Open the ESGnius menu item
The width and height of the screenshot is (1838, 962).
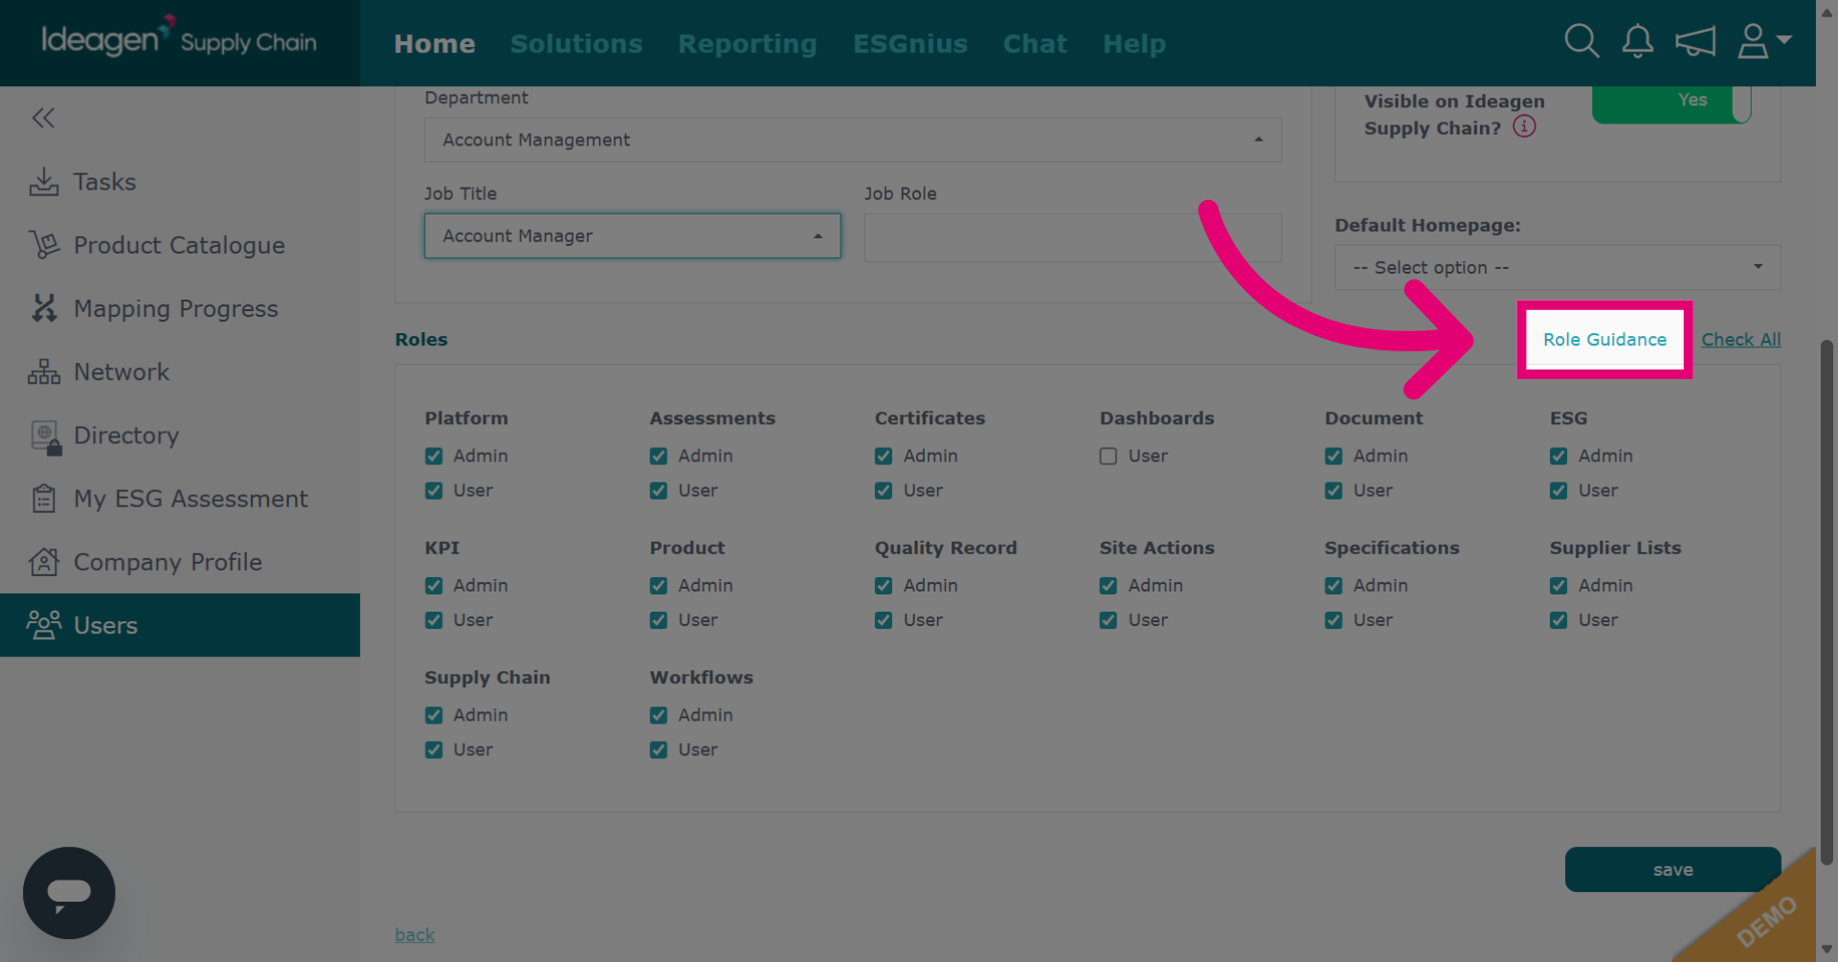click(910, 44)
